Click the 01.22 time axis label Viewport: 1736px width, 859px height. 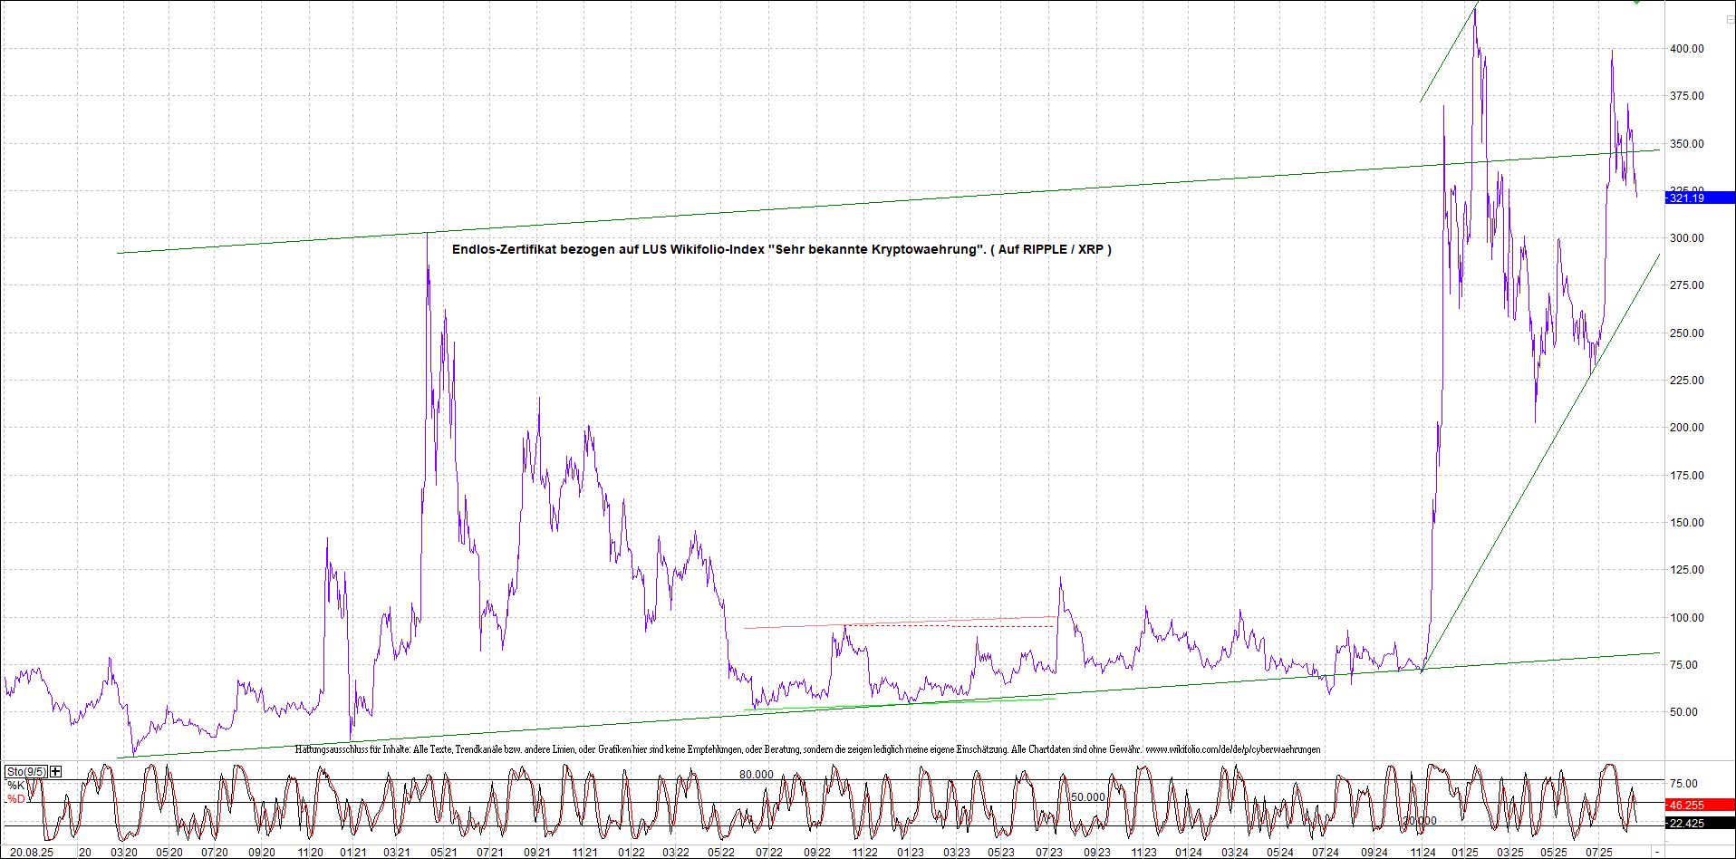tap(632, 852)
